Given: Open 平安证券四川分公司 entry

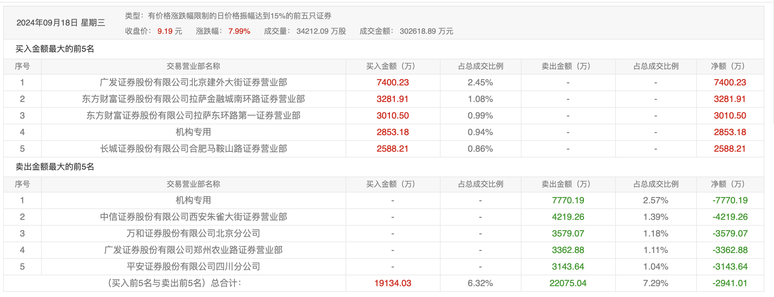Looking at the screenshot, I should [x=193, y=267].
